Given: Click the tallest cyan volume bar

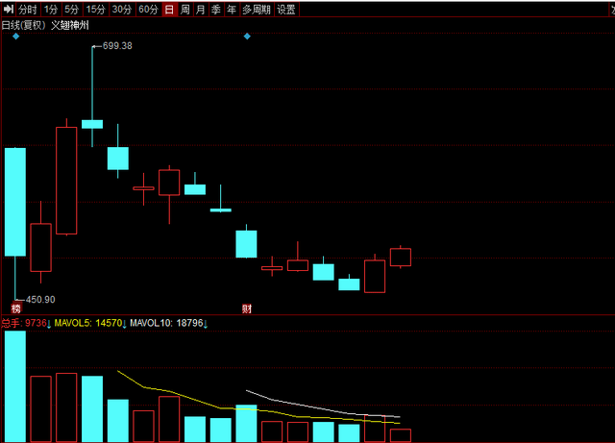Looking at the screenshot, I should 15,386.
